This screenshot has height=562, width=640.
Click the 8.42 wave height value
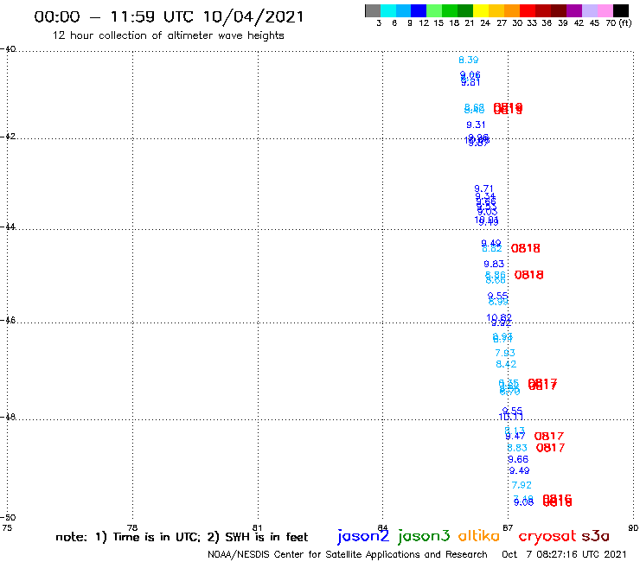(506, 364)
